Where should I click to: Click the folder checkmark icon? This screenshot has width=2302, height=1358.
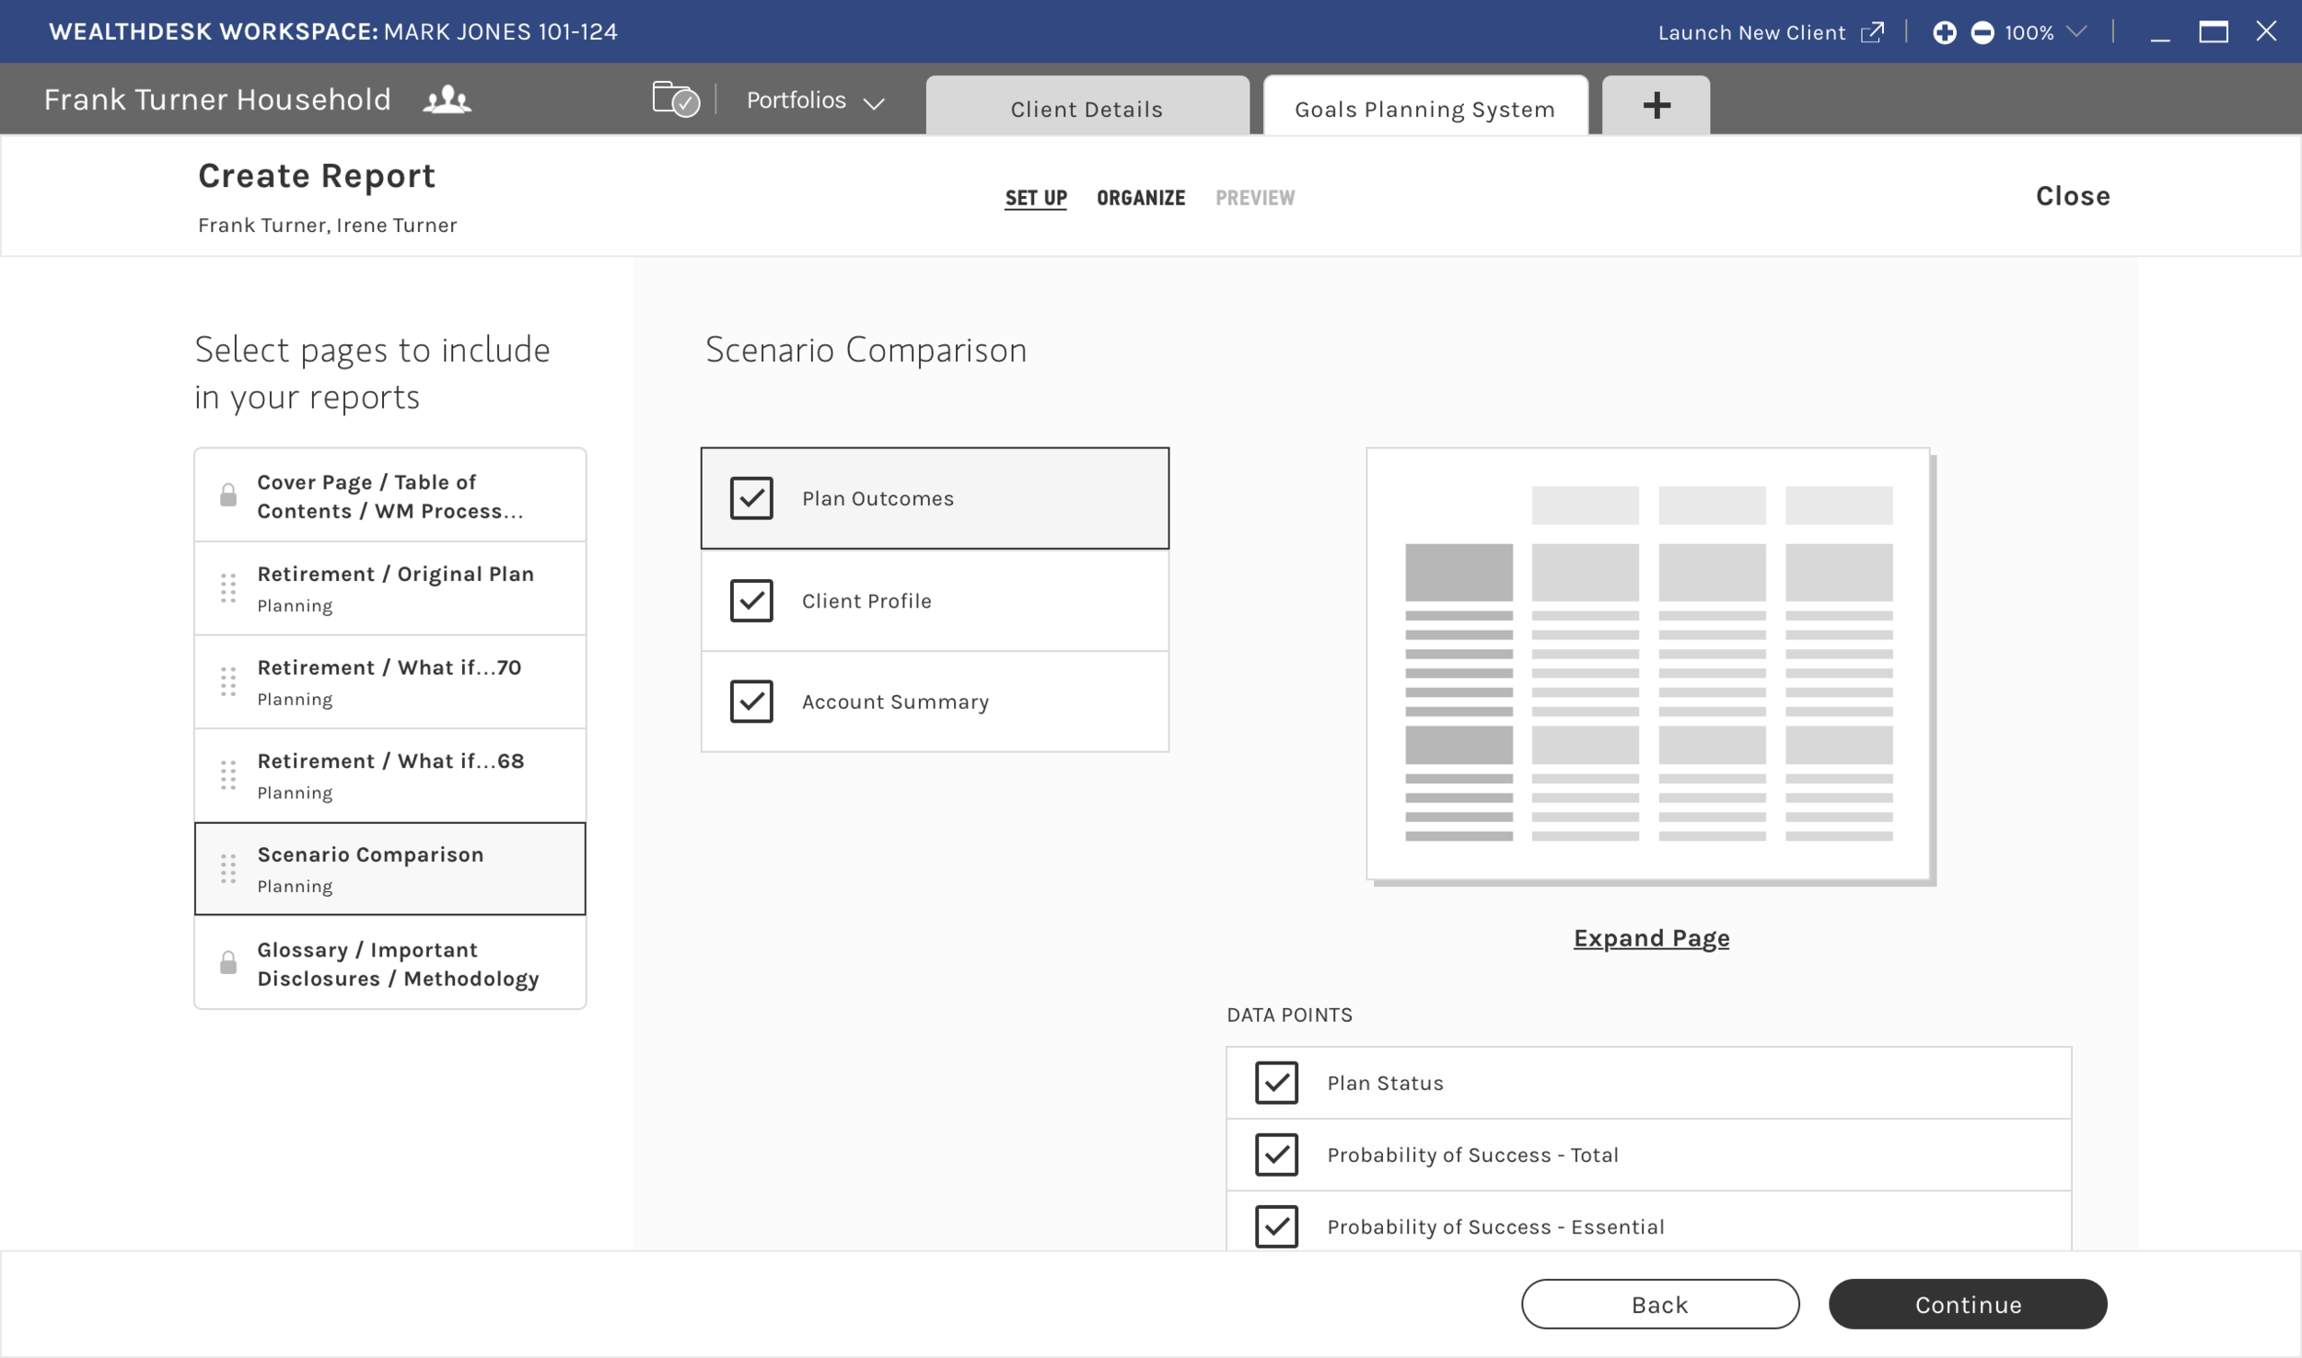pyautogui.click(x=676, y=99)
